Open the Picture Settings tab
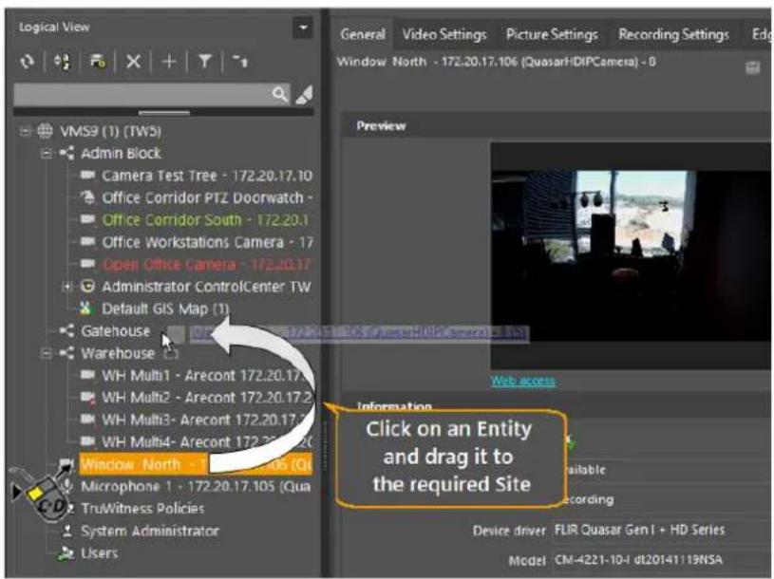The height and width of the screenshot is (579, 774). (552, 34)
